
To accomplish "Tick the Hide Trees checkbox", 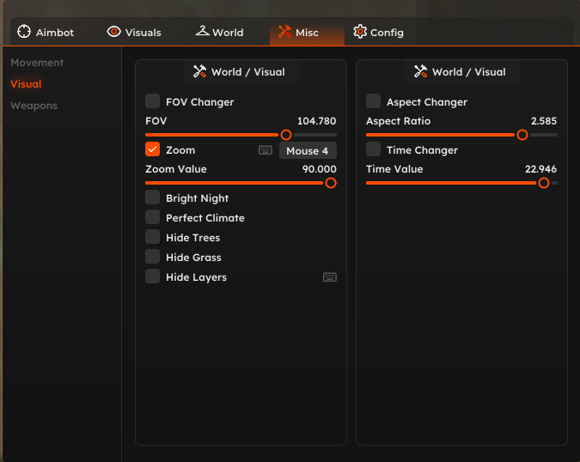I will tap(152, 237).
